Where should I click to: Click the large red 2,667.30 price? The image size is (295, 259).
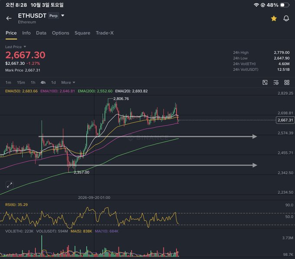pyautogui.click(x=26, y=55)
